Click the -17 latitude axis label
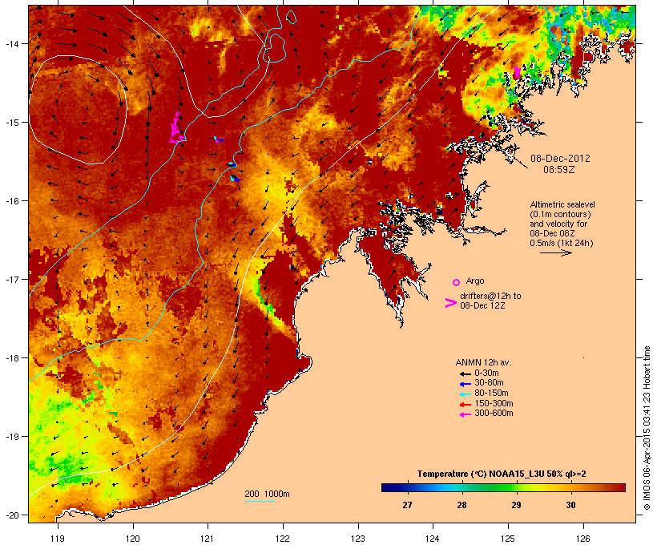This screenshot has width=657, height=545. pyautogui.click(x=11, y=279)
